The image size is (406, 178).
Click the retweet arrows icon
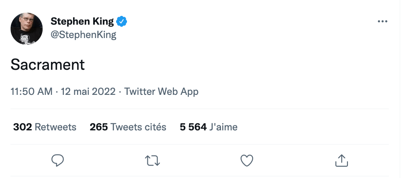(x=152, y=160)
